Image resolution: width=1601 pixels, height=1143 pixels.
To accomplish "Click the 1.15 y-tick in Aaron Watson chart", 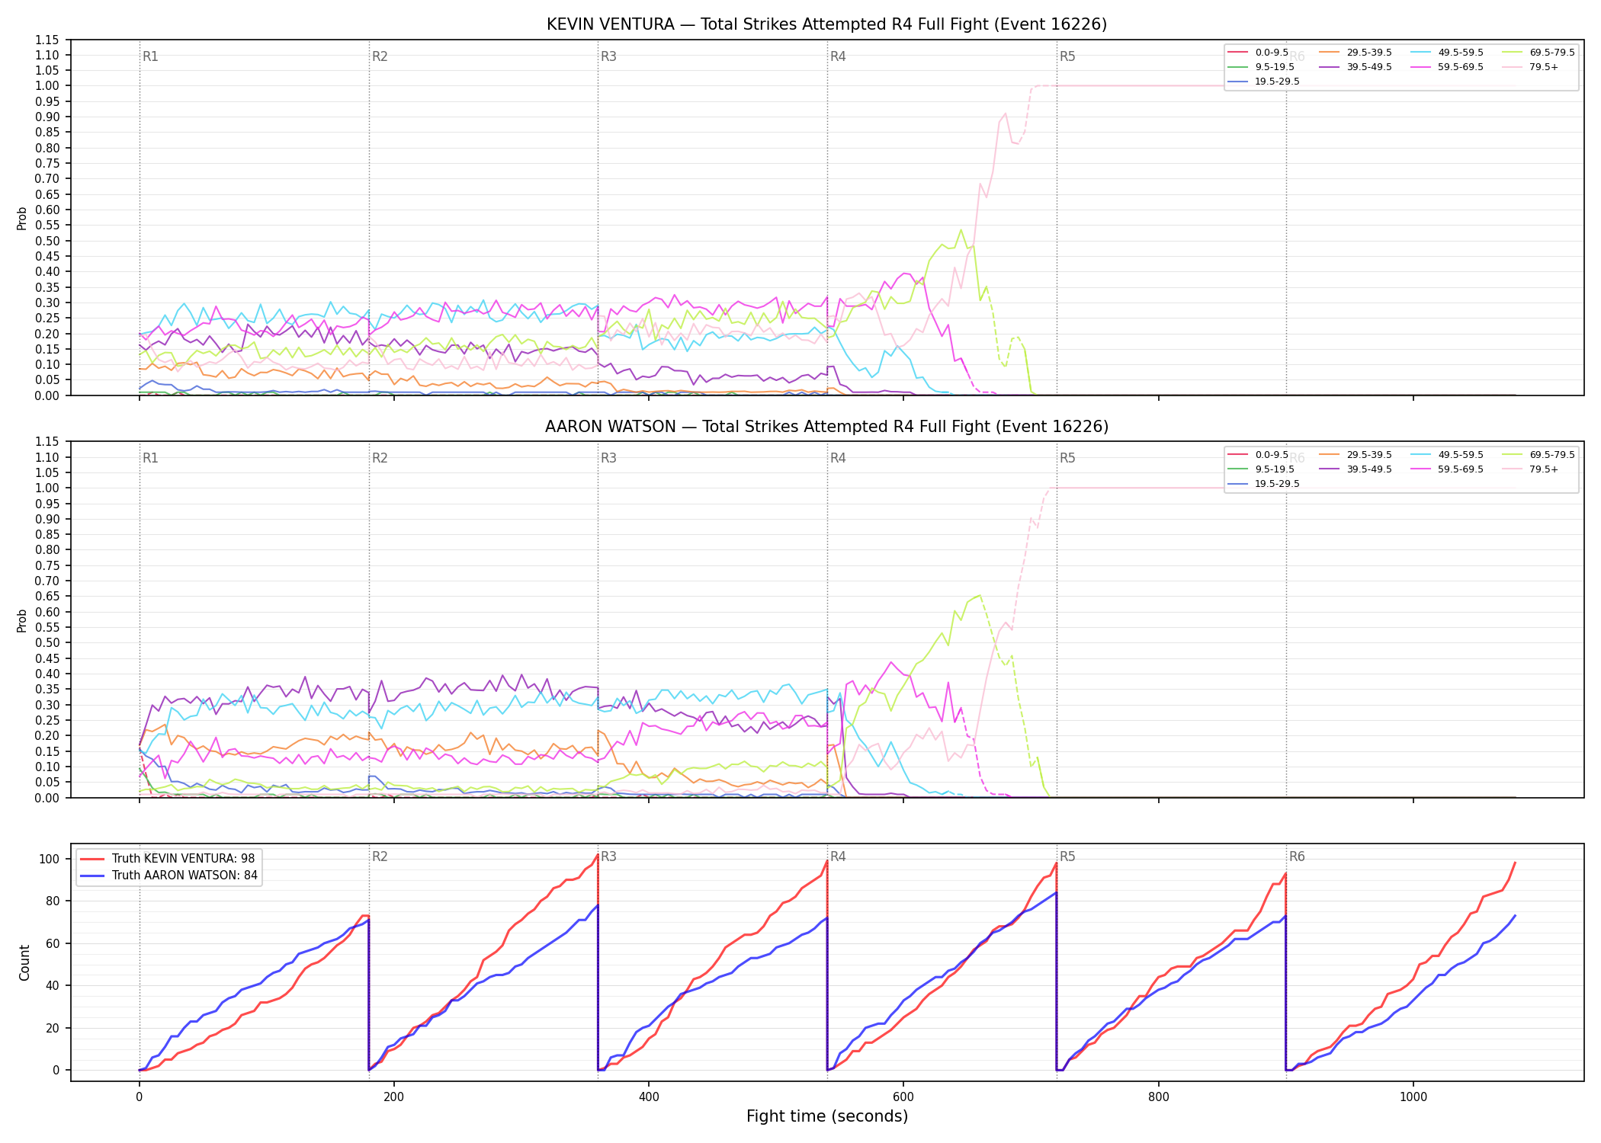I will coord(47,442).
